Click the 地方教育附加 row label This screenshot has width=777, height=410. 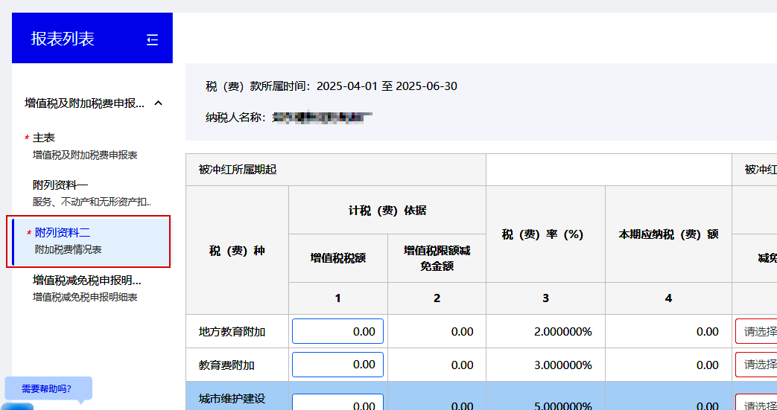pyautogui.click(x=232, y=332)
